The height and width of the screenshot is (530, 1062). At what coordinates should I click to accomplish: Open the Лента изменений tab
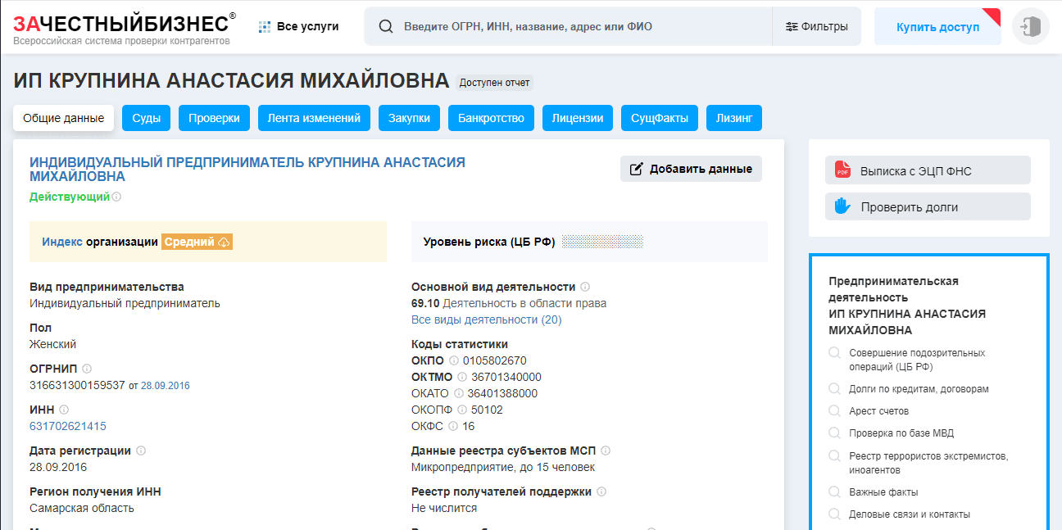pos(315,117)
